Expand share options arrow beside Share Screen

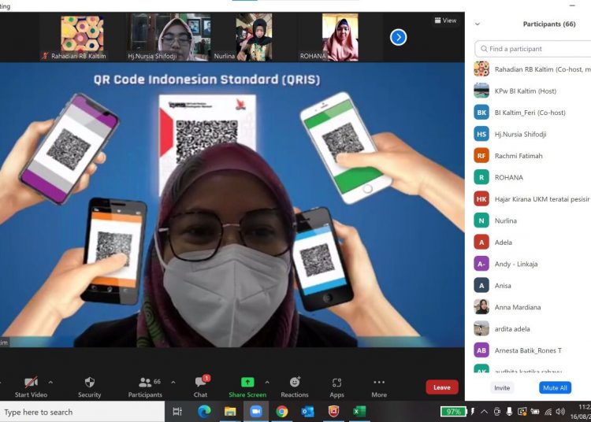[x=267, y=382]
